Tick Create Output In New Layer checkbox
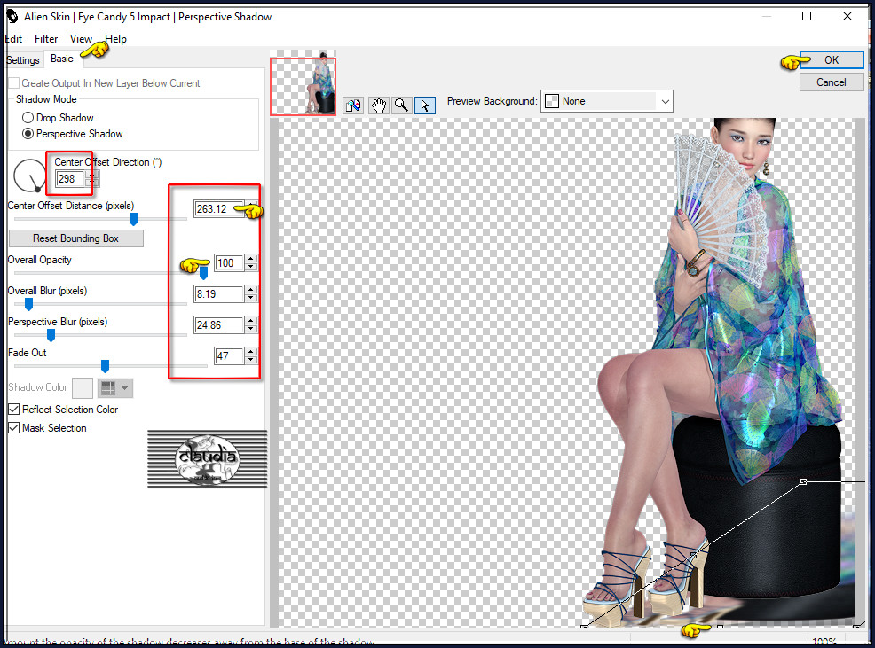875x648 pixels. pos(14,83)
